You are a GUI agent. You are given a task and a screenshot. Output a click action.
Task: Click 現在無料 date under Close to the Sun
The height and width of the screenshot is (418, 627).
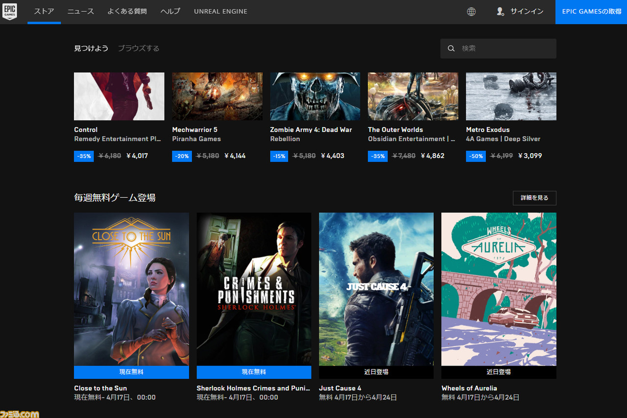115,397
